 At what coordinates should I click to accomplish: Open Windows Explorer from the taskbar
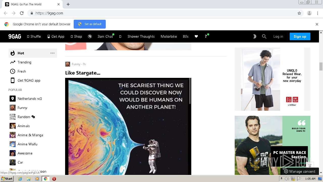pos(29,179)
